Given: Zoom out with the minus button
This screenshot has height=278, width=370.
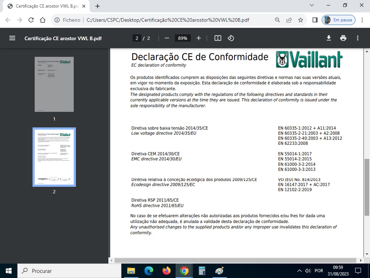Looking at the screenshot, I should [167, 38].
